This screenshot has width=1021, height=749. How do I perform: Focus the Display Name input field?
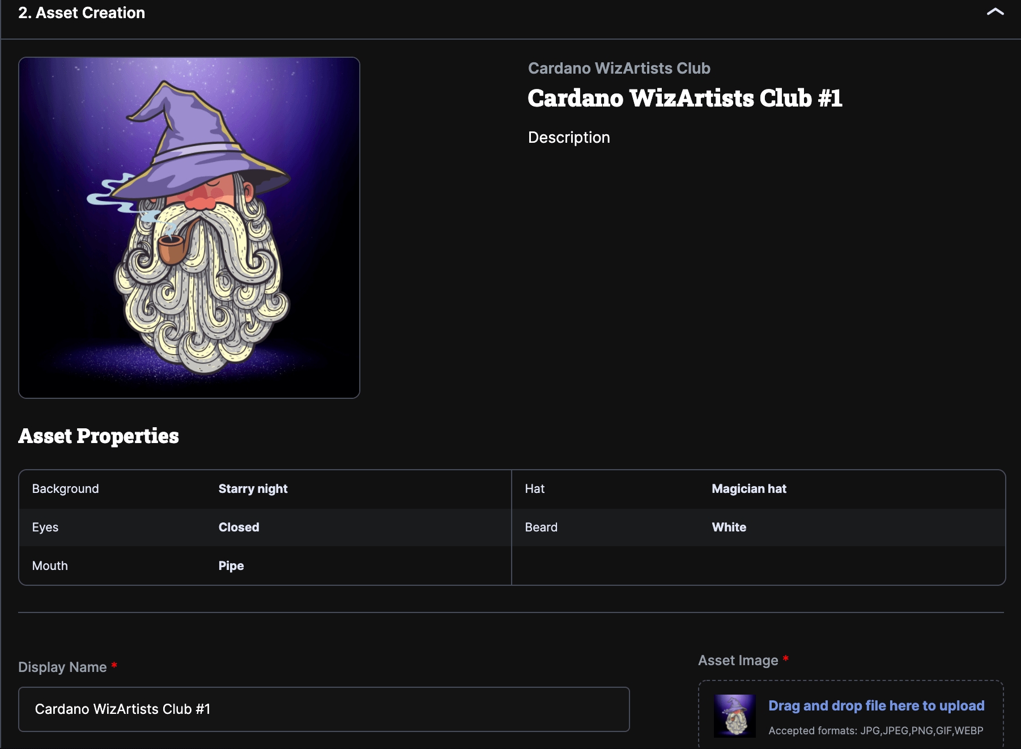click(x=324, y=709)
